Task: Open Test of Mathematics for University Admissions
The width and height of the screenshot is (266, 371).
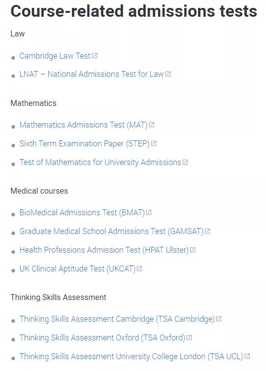Action: (100, 163)
